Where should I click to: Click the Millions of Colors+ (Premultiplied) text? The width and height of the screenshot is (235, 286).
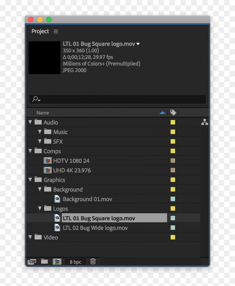(x=101, y=64)
